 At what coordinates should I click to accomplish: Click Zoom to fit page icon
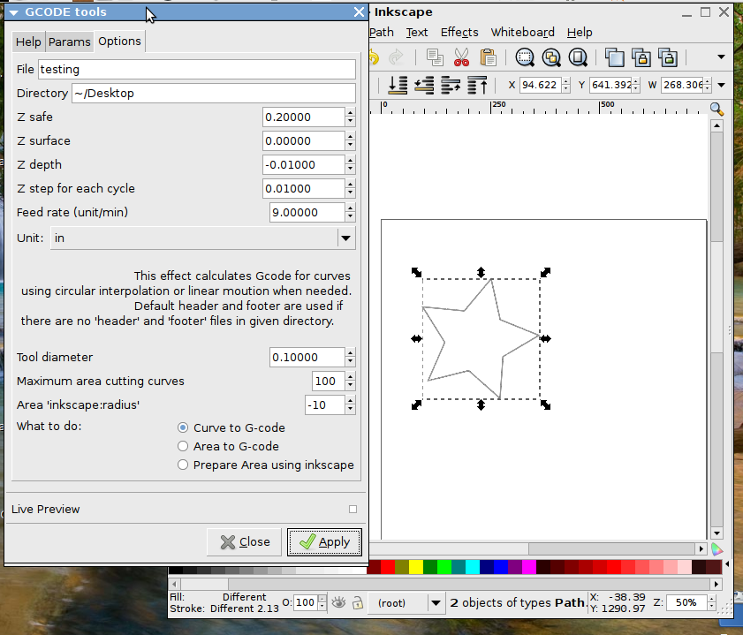[579, 58]
